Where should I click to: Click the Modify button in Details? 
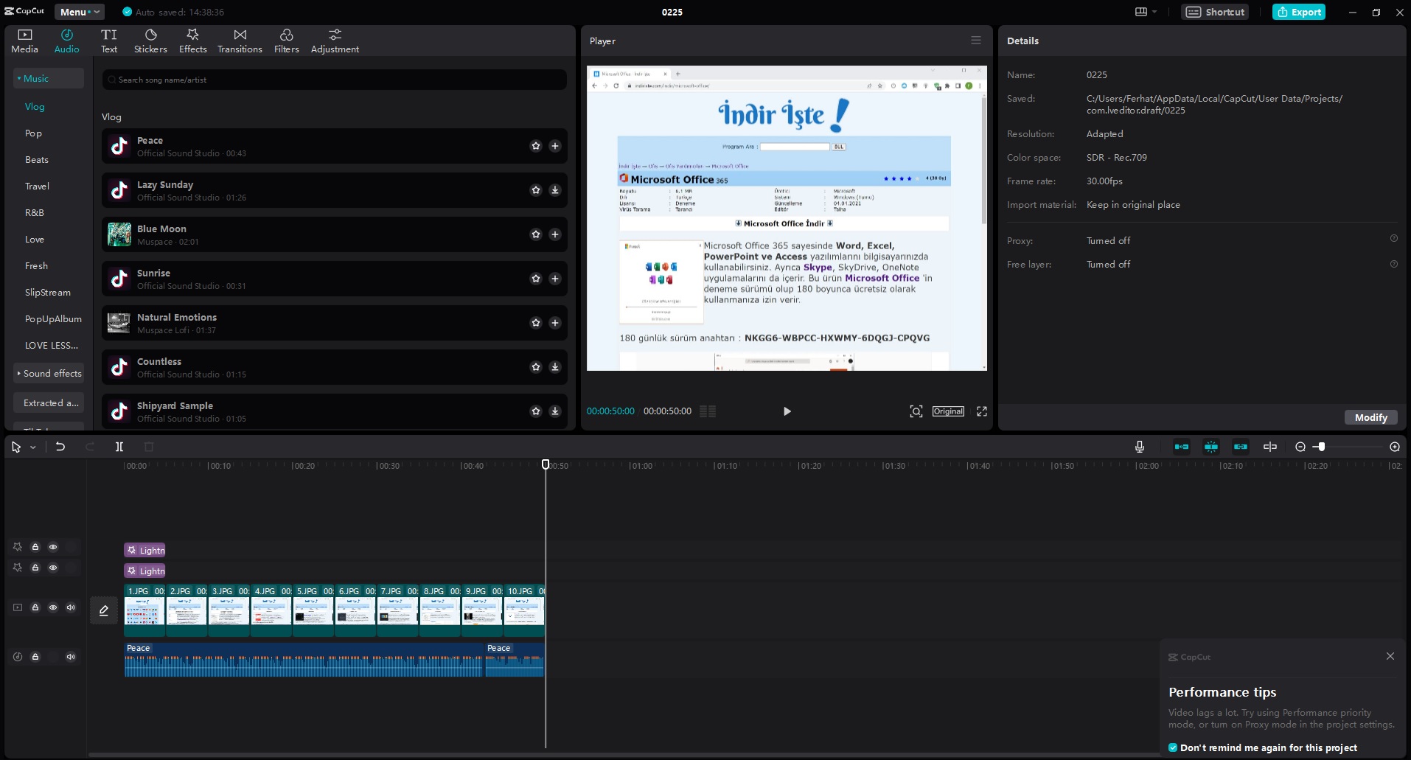pos(1370,417)
